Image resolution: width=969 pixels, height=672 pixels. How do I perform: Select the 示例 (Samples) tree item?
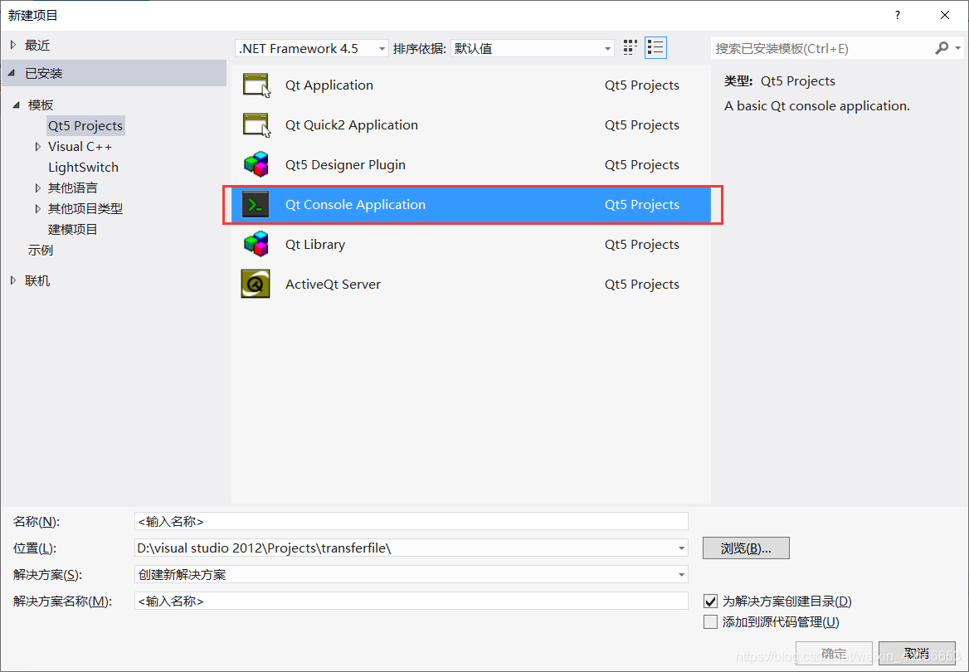(x=40, y=251)
